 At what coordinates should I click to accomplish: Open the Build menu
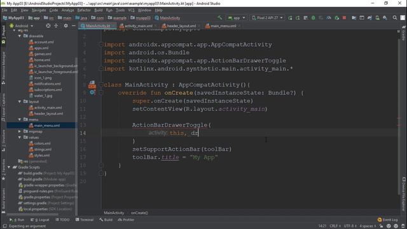tap(98, 10)
